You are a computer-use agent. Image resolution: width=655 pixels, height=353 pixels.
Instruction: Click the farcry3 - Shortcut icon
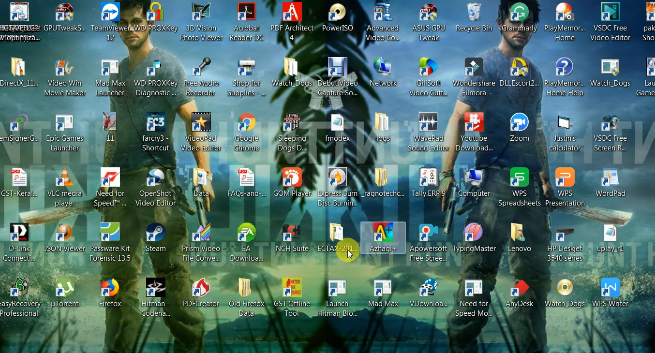click(156, 122)
